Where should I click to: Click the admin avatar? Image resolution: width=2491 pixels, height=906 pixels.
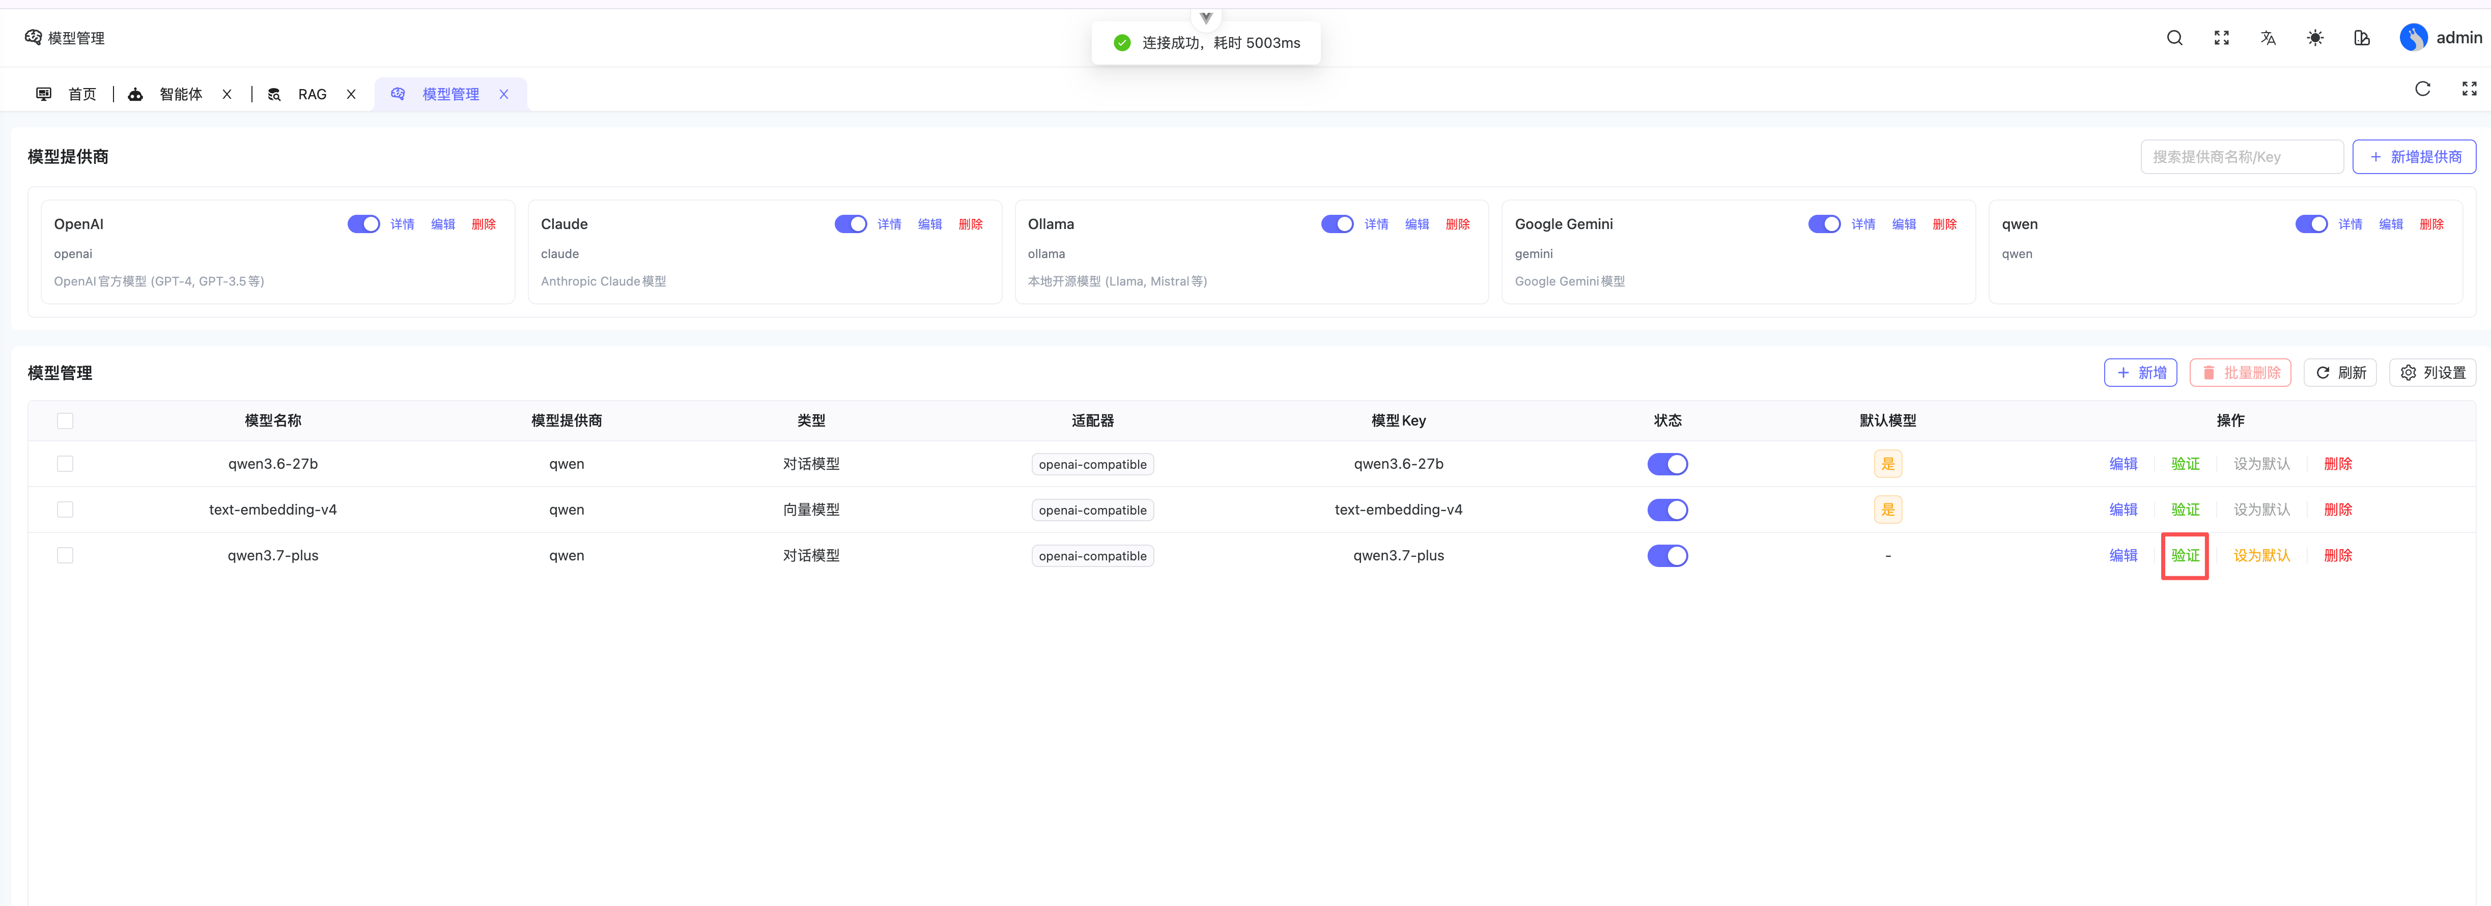pos(2413,38)
